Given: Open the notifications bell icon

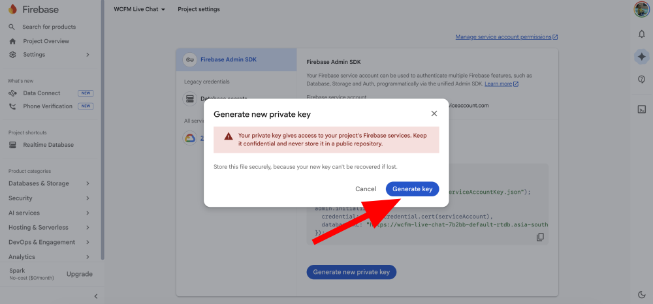Looking at the screenshot, I should 641,34.
